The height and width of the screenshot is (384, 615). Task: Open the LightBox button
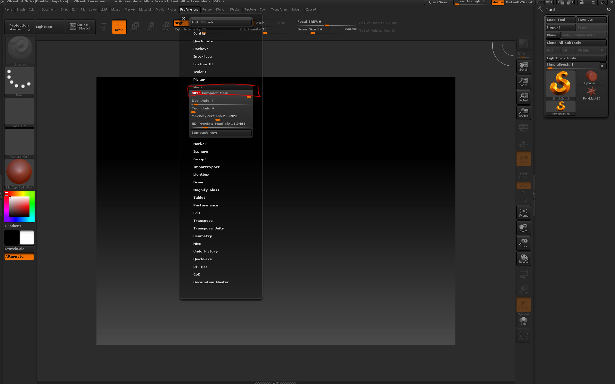(x=50, y=27)
